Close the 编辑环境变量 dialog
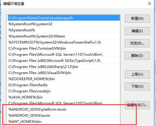The height and width of the screenshot is (126, 156). [x=150, y=4]
